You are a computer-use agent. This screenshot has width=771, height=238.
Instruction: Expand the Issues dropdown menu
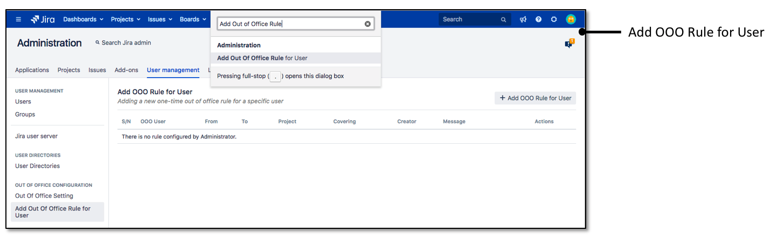[x=160, y=19]
